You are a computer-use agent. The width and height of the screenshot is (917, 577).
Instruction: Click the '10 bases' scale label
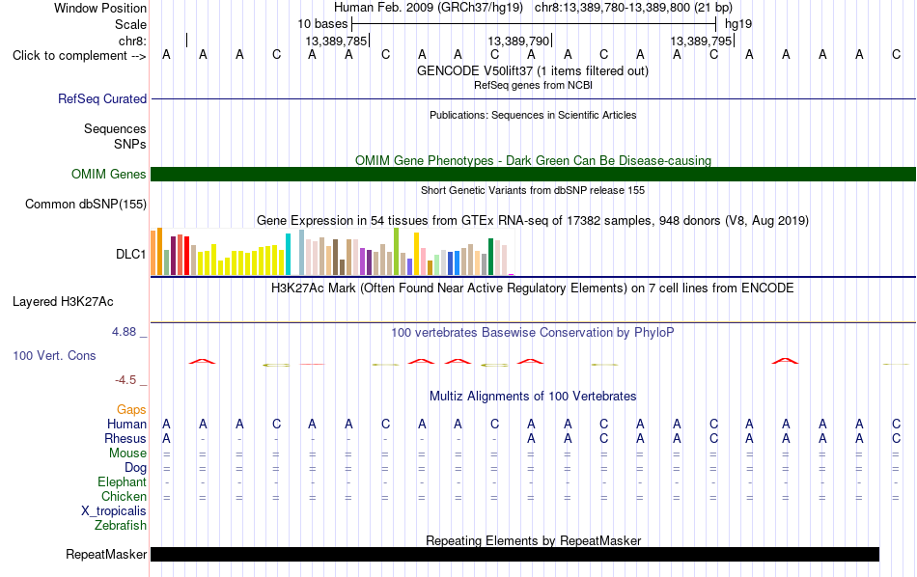pos(322,24)
